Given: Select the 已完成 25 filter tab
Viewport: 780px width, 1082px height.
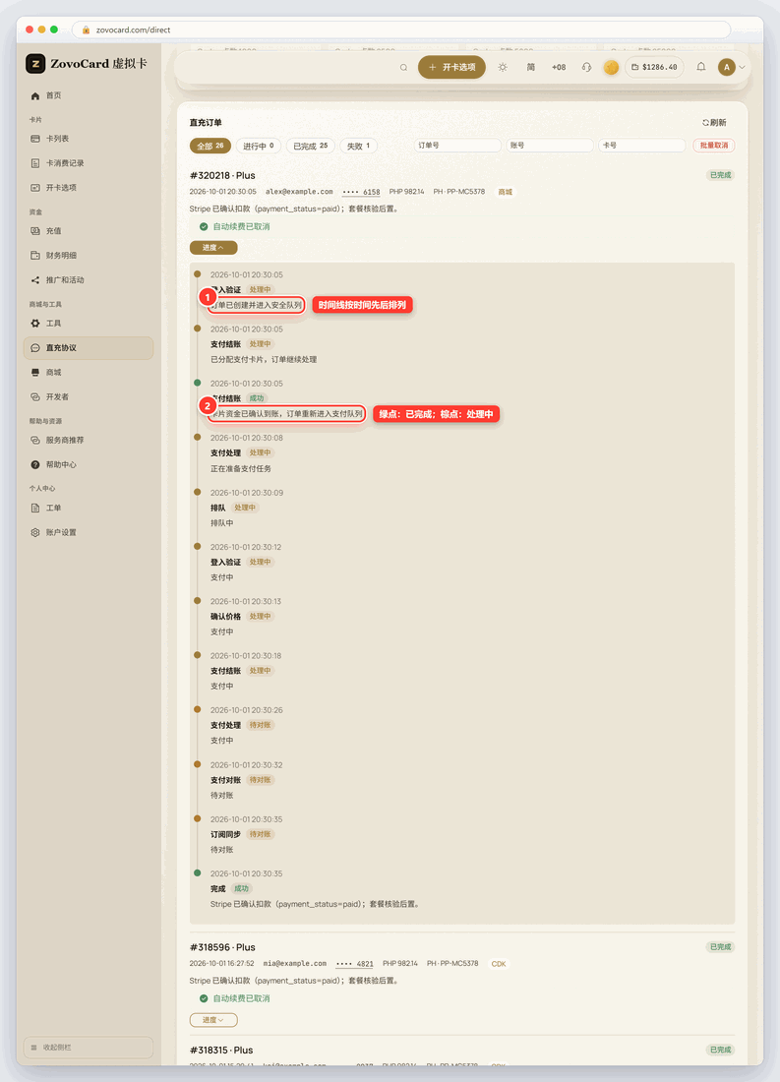Looking at the screenshot, I should [311, 146].
